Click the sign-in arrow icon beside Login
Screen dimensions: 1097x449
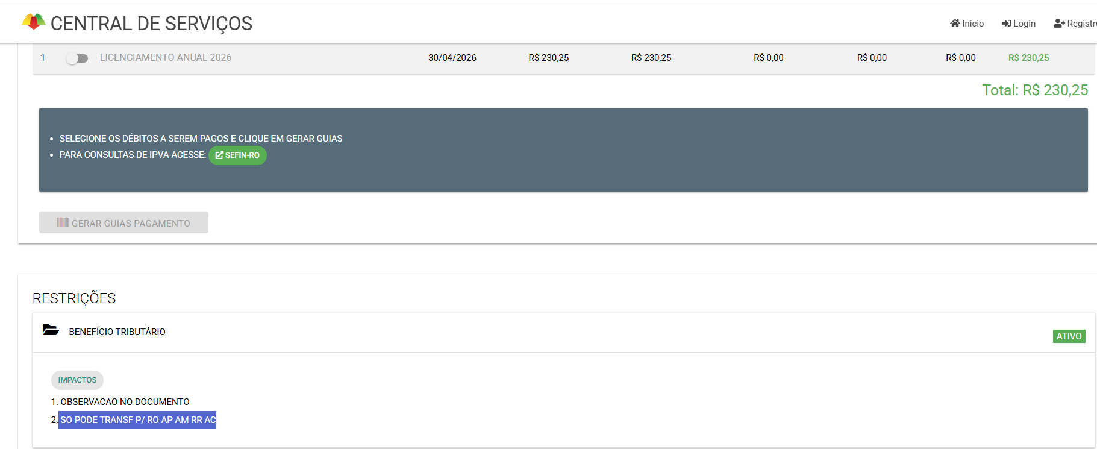[x=1006, y=24]
